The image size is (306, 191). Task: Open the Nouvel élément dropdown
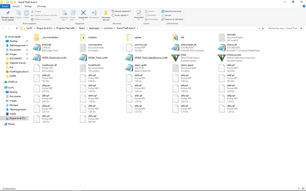pos(121,11)
